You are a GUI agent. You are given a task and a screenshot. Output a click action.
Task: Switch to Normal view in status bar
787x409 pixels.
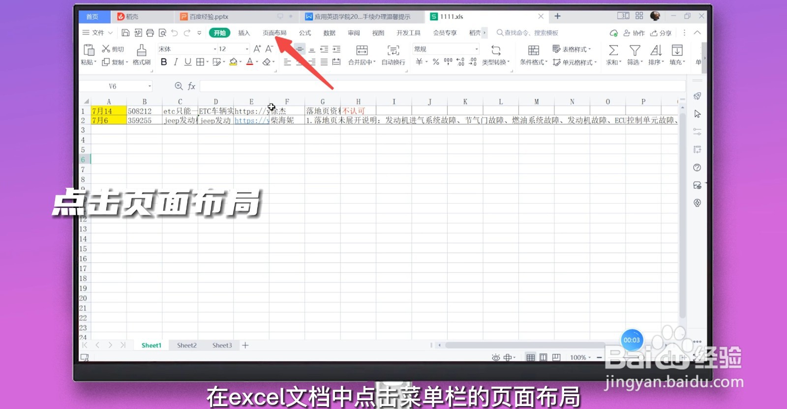pyautogui.click(x=530, y=357)
